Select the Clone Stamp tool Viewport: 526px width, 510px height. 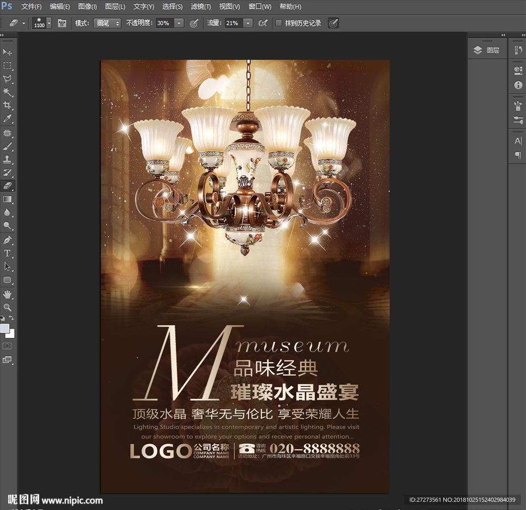(x=8, y=159)
